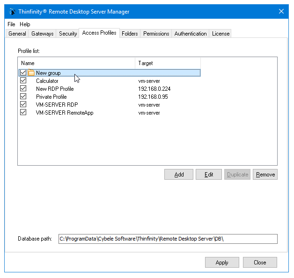Image resolution: width=294 pixels, height=278 pixels.
Task: Click the Database path input field
Action: point(168,239)
